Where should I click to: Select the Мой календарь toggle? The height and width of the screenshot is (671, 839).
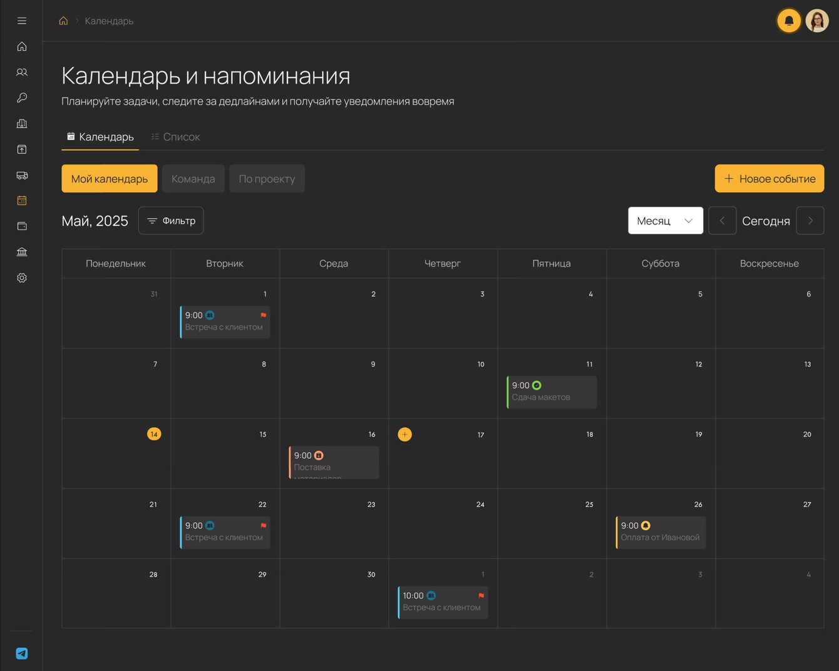click(110, 179)
